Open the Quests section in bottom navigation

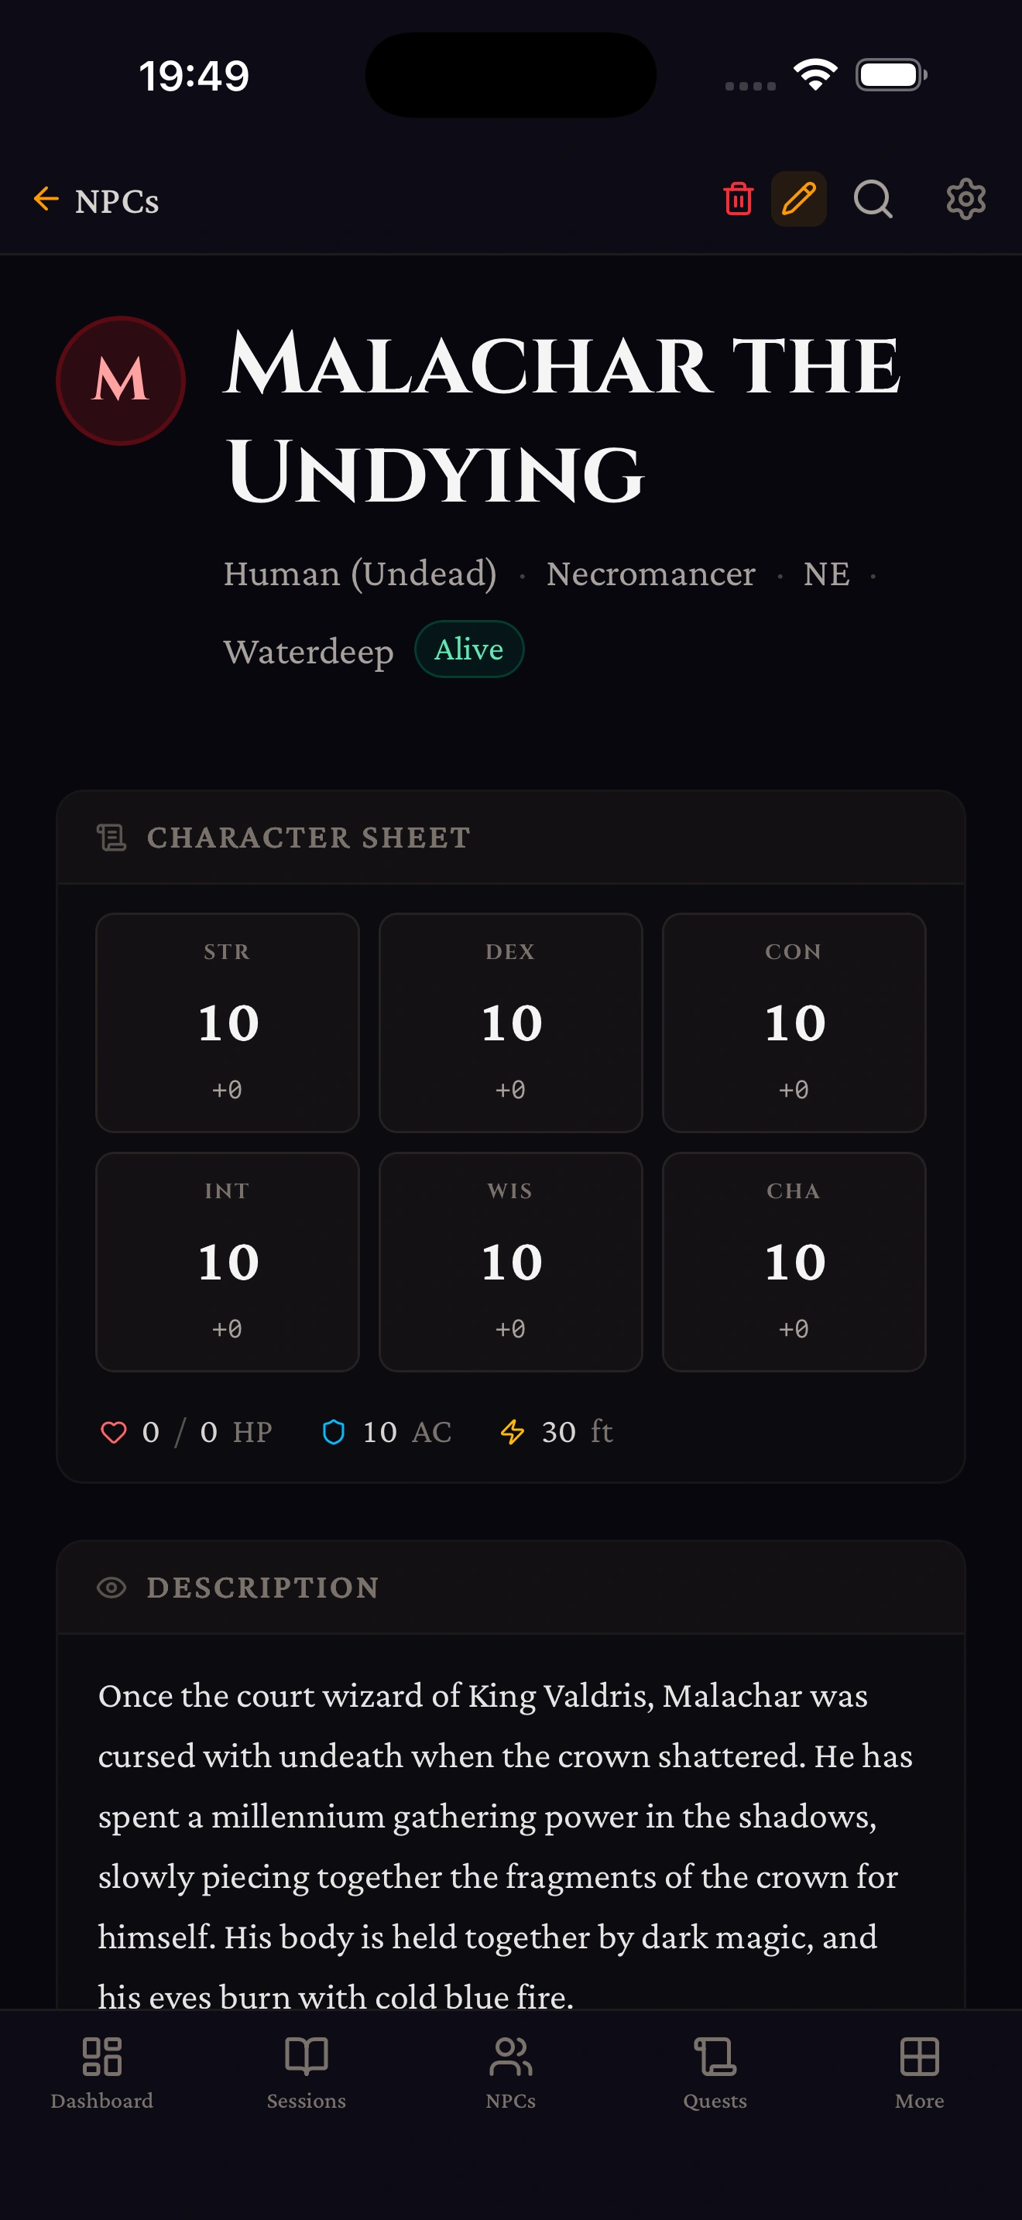pos(716,2078)
